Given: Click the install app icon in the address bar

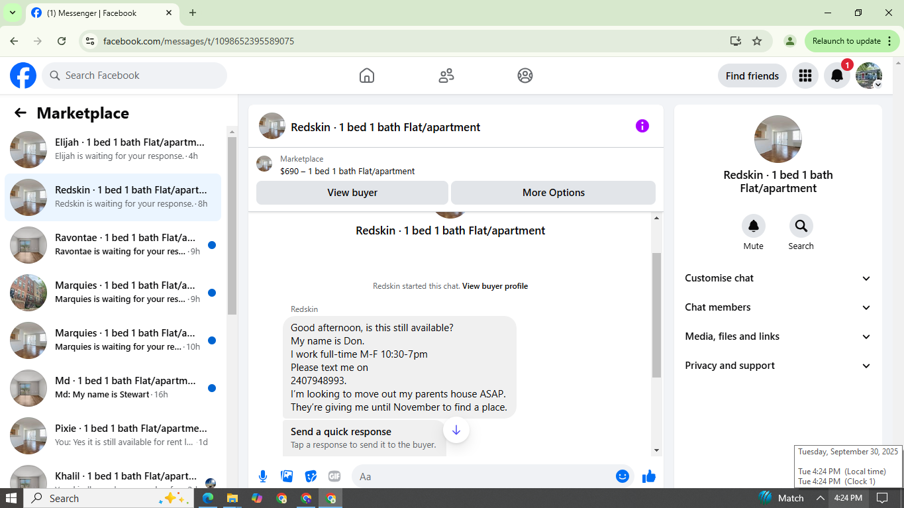Looking at the screenshot, I should (x=735, y=41).
